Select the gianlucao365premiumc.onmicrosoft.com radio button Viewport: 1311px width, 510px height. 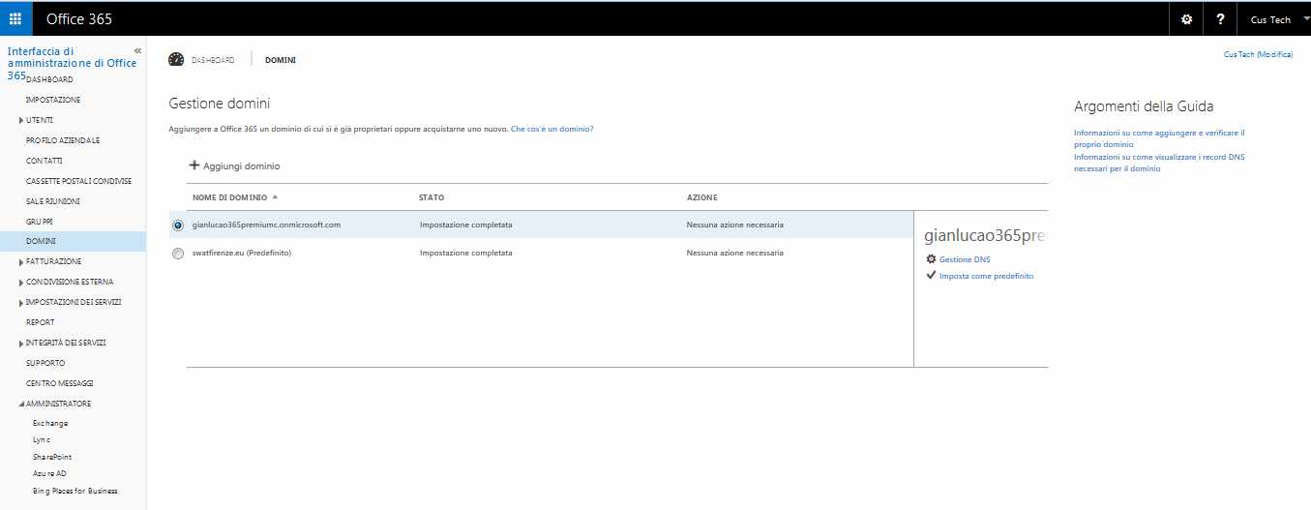coord(177,225)
